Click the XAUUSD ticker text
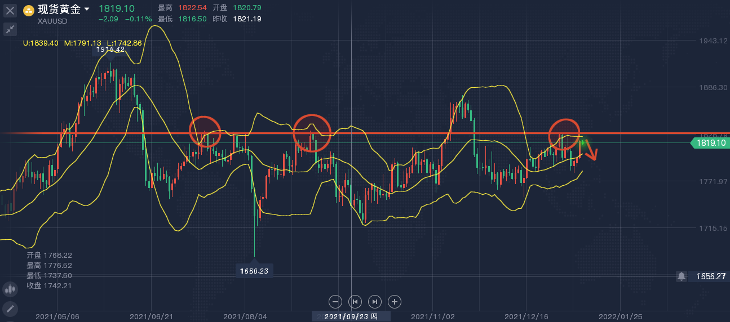730x322 pixels. click(x=52, y=21)
